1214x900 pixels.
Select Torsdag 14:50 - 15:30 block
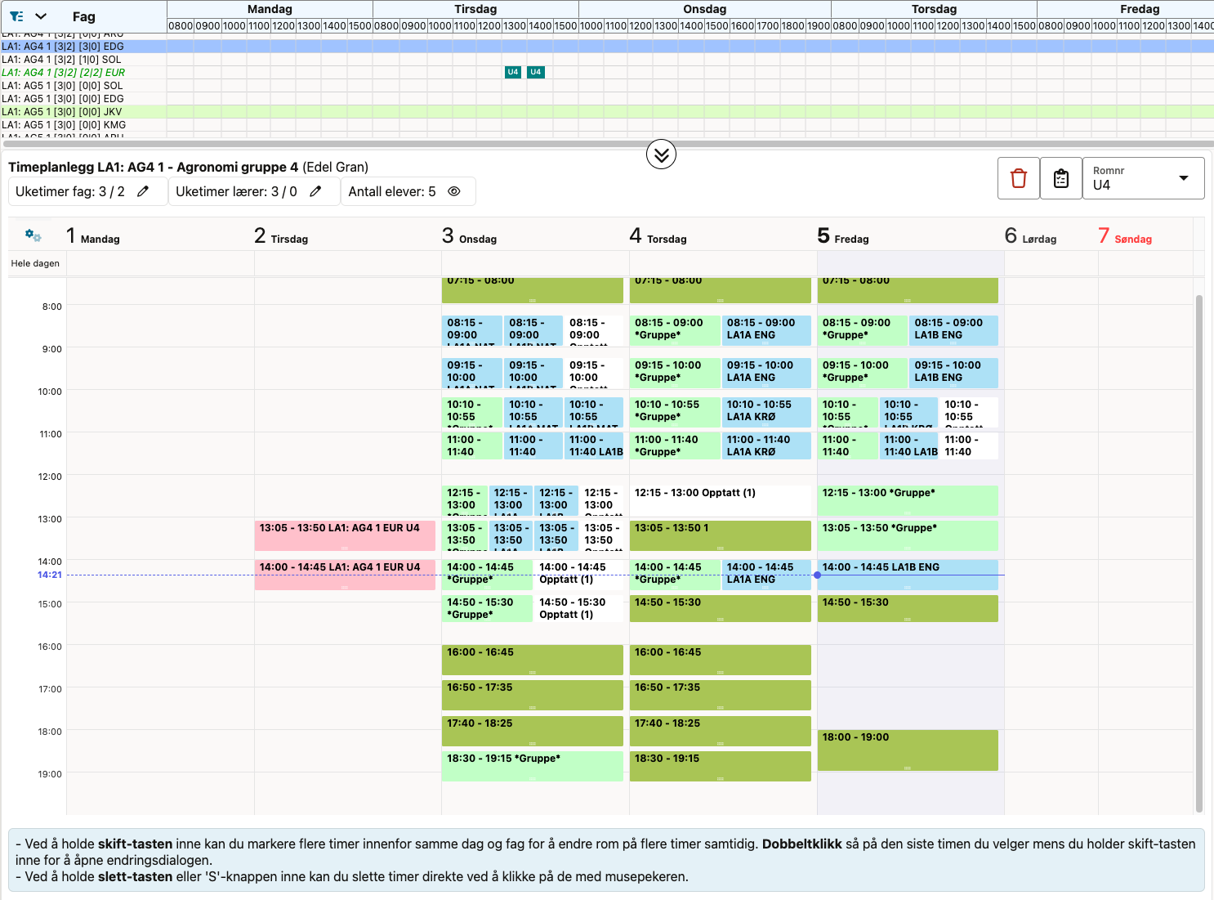click(721, 609)
